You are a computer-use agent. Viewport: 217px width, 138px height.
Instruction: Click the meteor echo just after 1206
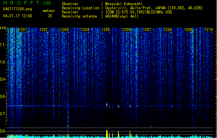130,106
